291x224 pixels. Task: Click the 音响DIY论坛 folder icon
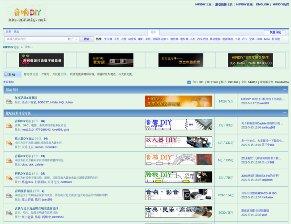coord(9,125)
